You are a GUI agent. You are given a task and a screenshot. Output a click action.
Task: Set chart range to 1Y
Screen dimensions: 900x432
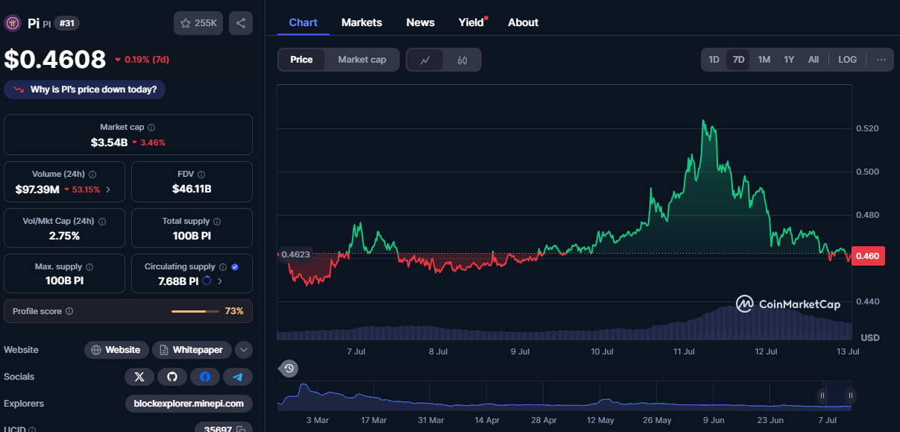click(789, 60)
